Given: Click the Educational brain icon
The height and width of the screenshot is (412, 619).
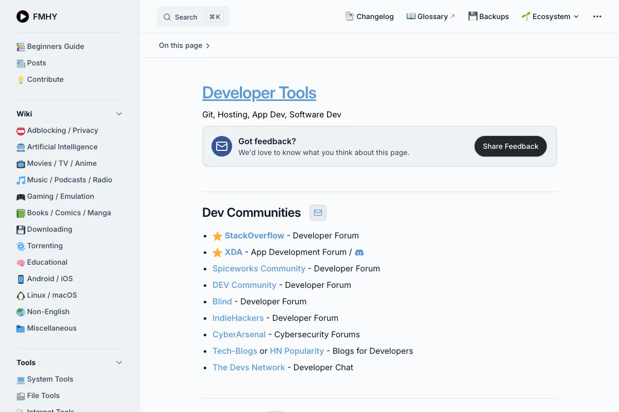Looking at the screenshot, I should click(21, 263).
